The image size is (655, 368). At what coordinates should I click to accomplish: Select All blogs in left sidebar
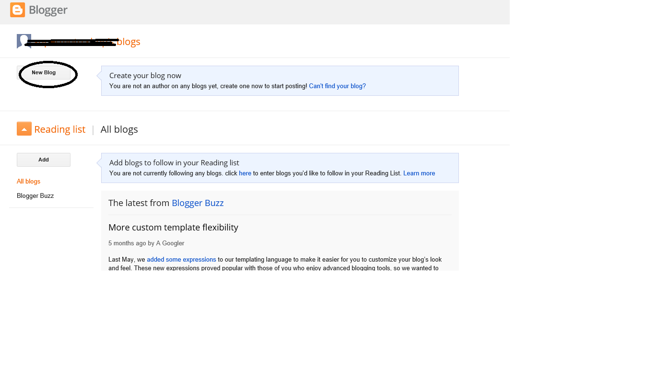(28, 182)
